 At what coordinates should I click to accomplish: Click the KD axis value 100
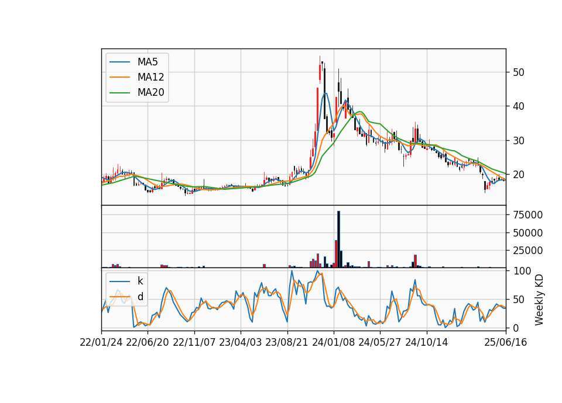coord(522,271)
